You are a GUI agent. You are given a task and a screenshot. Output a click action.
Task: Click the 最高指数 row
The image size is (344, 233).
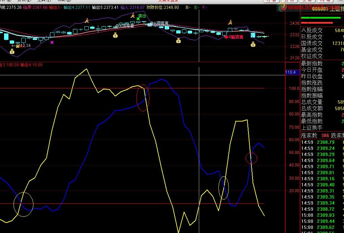click(x=322, y=115)
